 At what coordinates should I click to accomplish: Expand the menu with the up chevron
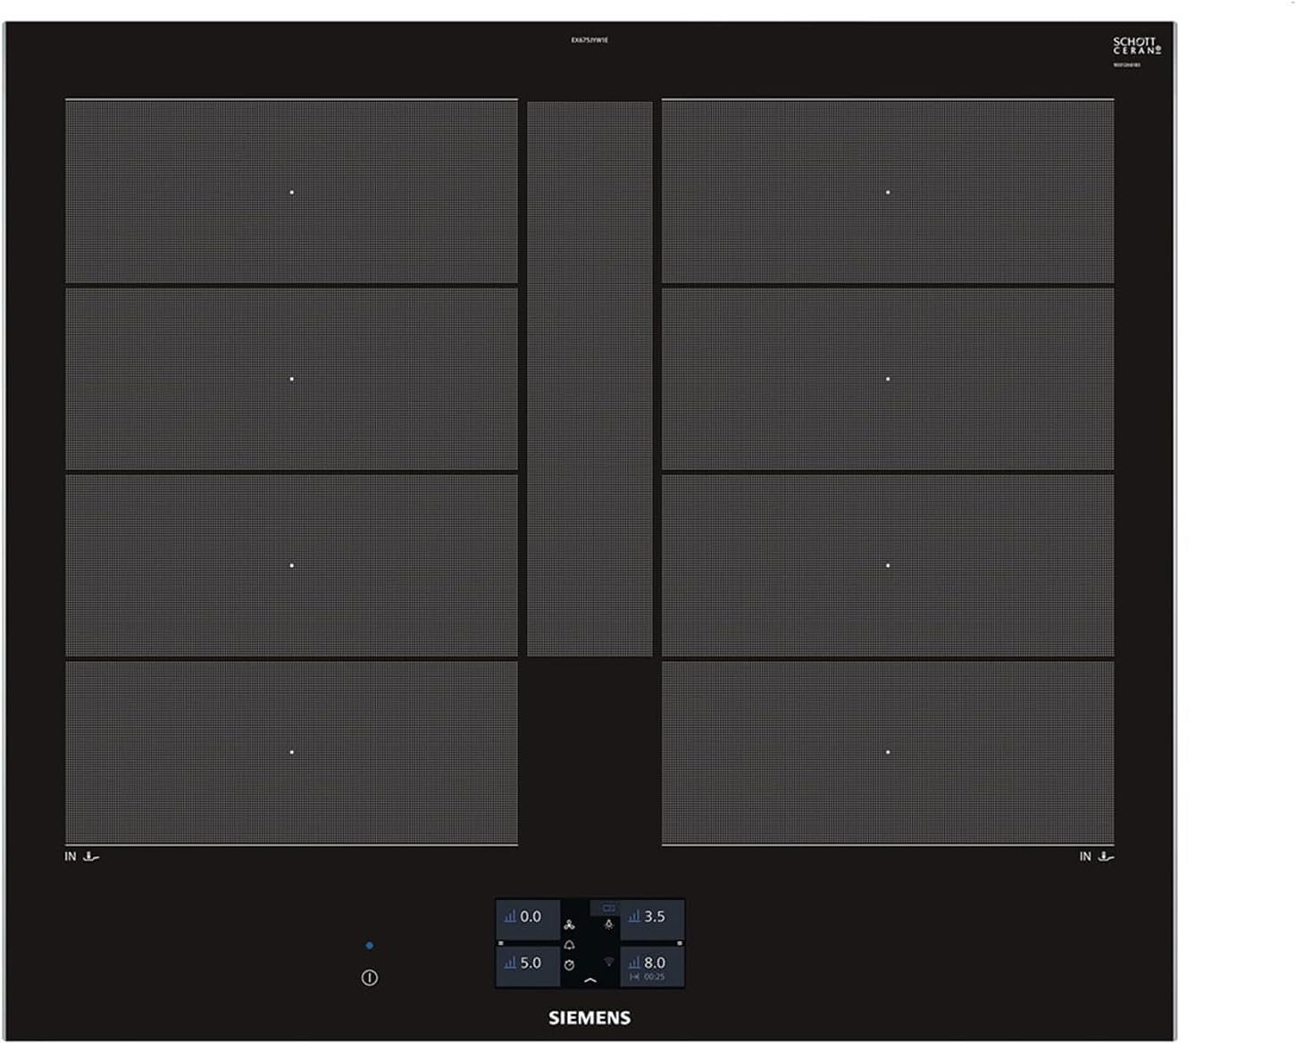[589, 981]
